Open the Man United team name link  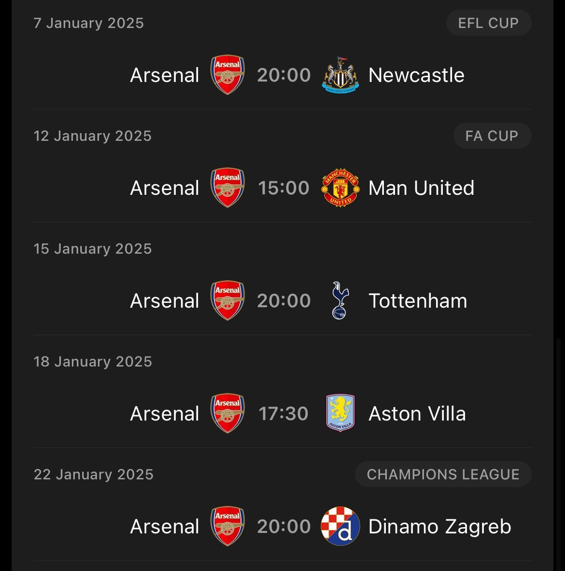coord(421,188)
